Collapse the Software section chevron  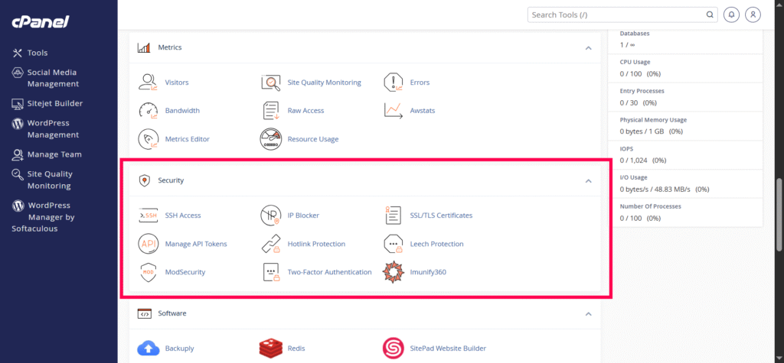point(589,314)
